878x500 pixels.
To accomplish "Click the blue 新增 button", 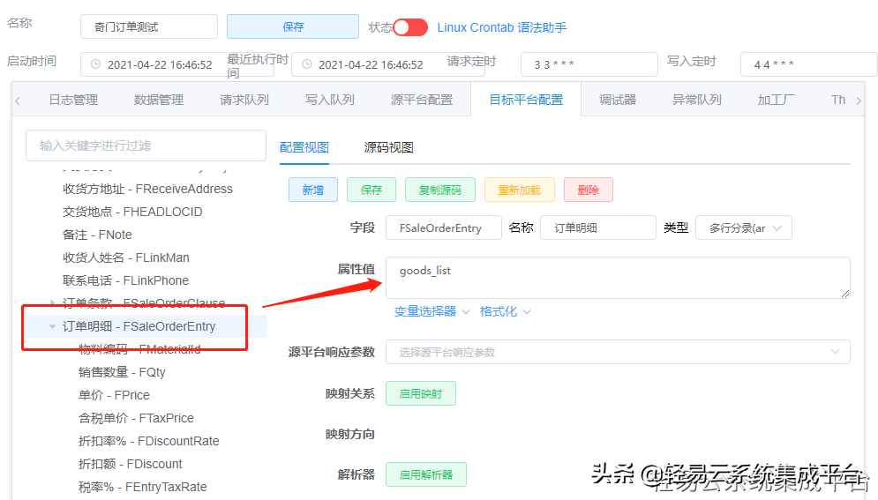I will coord(313,190).
